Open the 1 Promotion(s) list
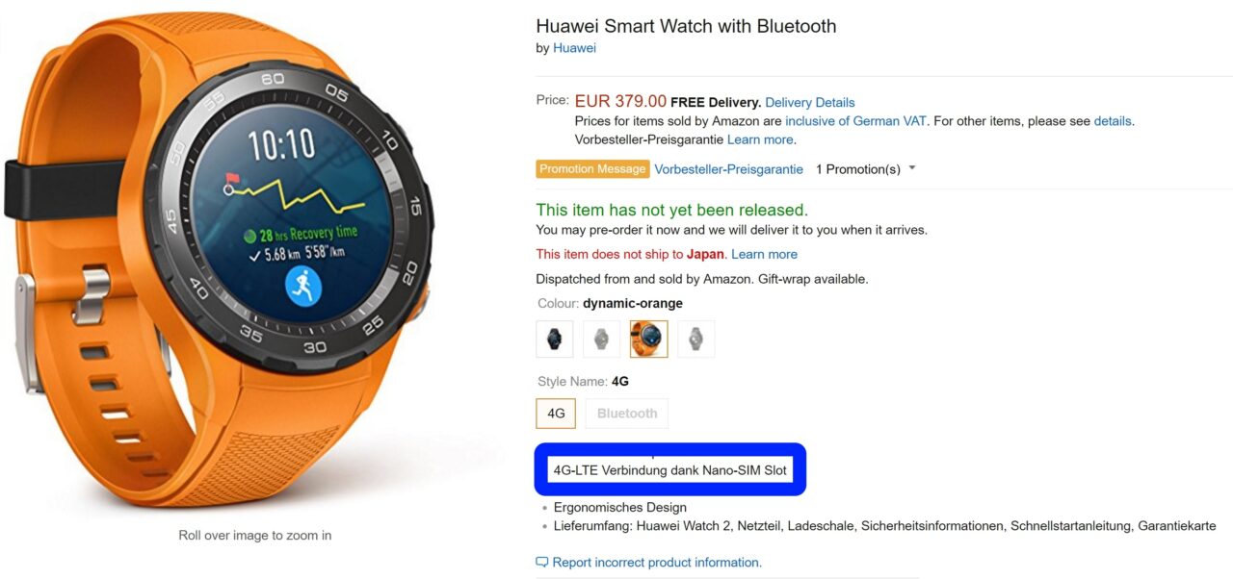The height and width of the screenshot is (579, 1233). 858,169
